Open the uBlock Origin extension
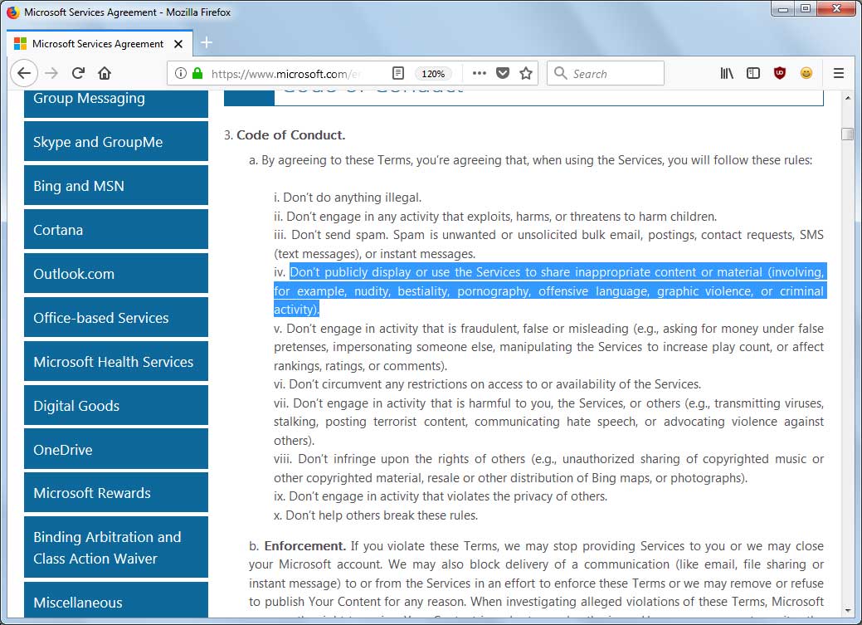 (780, 73)
